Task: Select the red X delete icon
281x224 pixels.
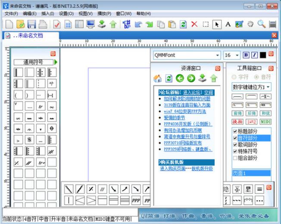Action: click(x=194, y=24)
